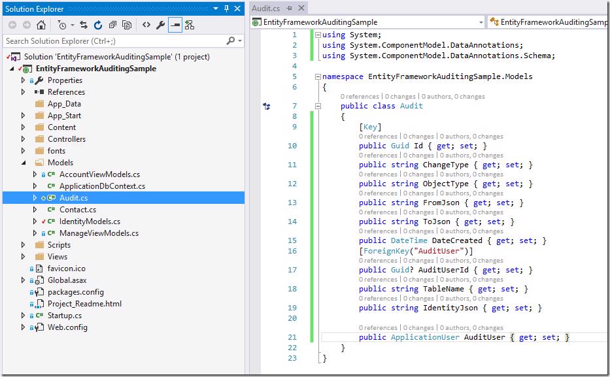Viewport: 610px width, 377px height.
Task: Toggle the Preview Selected Items button
Action: [x=175, y=25]
